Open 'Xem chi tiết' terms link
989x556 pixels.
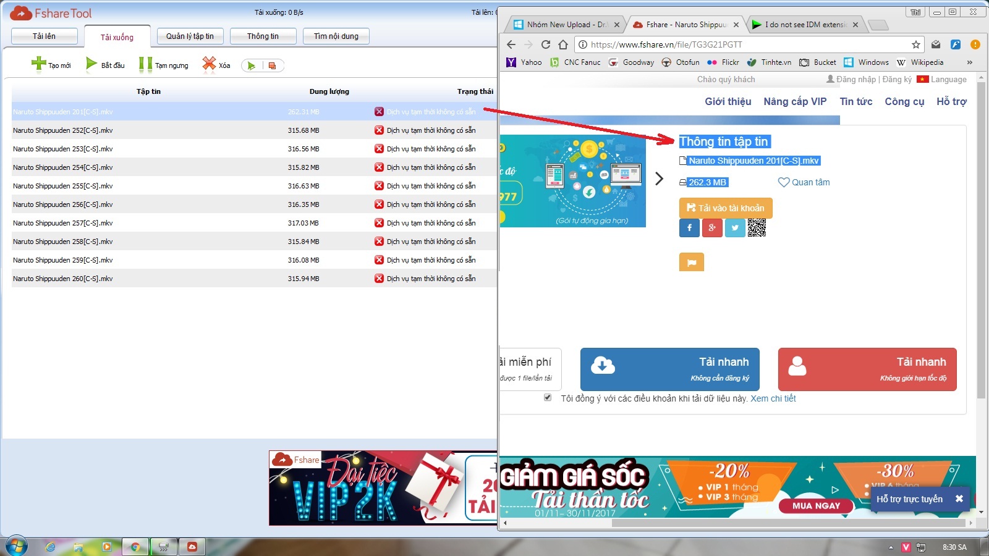coord(773,398)
